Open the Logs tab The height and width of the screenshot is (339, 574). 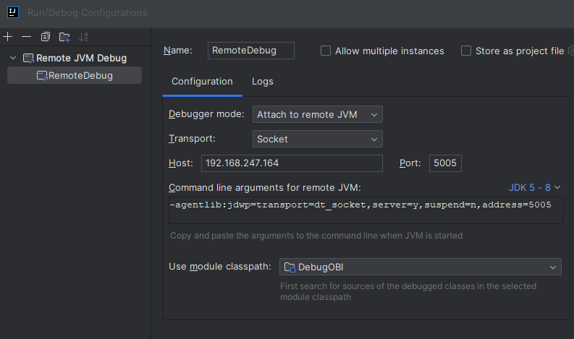click(x=263, y=81)
